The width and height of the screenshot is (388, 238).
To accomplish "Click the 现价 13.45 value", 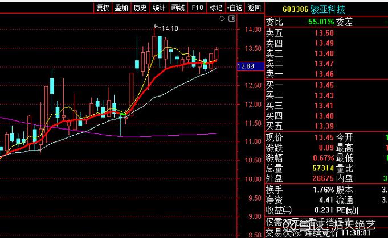I will 324,137.
